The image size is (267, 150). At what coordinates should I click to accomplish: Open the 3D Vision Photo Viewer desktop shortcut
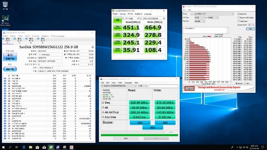[5, 20]
